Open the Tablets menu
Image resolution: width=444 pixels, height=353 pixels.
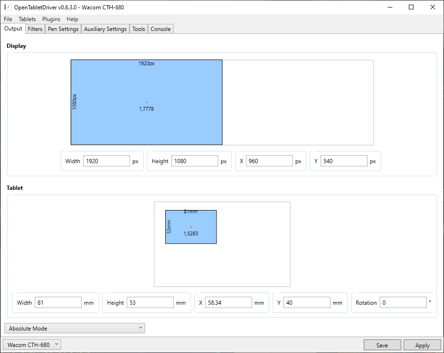[x=27, y=19]
